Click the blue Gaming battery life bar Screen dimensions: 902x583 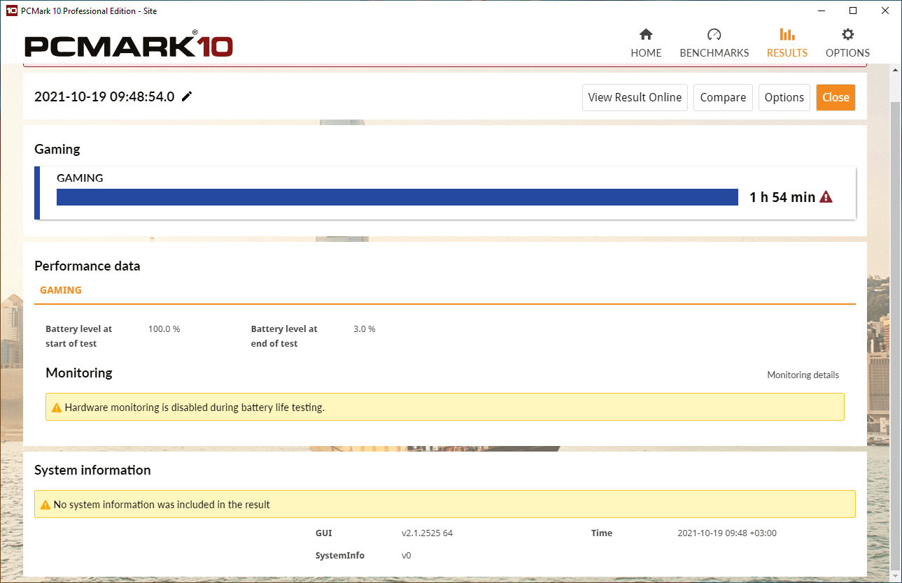click(x=397, y=197)
